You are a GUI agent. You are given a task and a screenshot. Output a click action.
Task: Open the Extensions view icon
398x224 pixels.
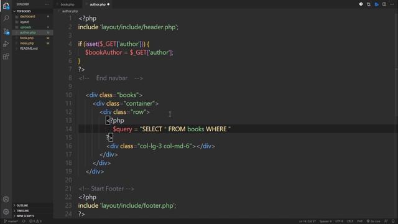pos(6,57)
